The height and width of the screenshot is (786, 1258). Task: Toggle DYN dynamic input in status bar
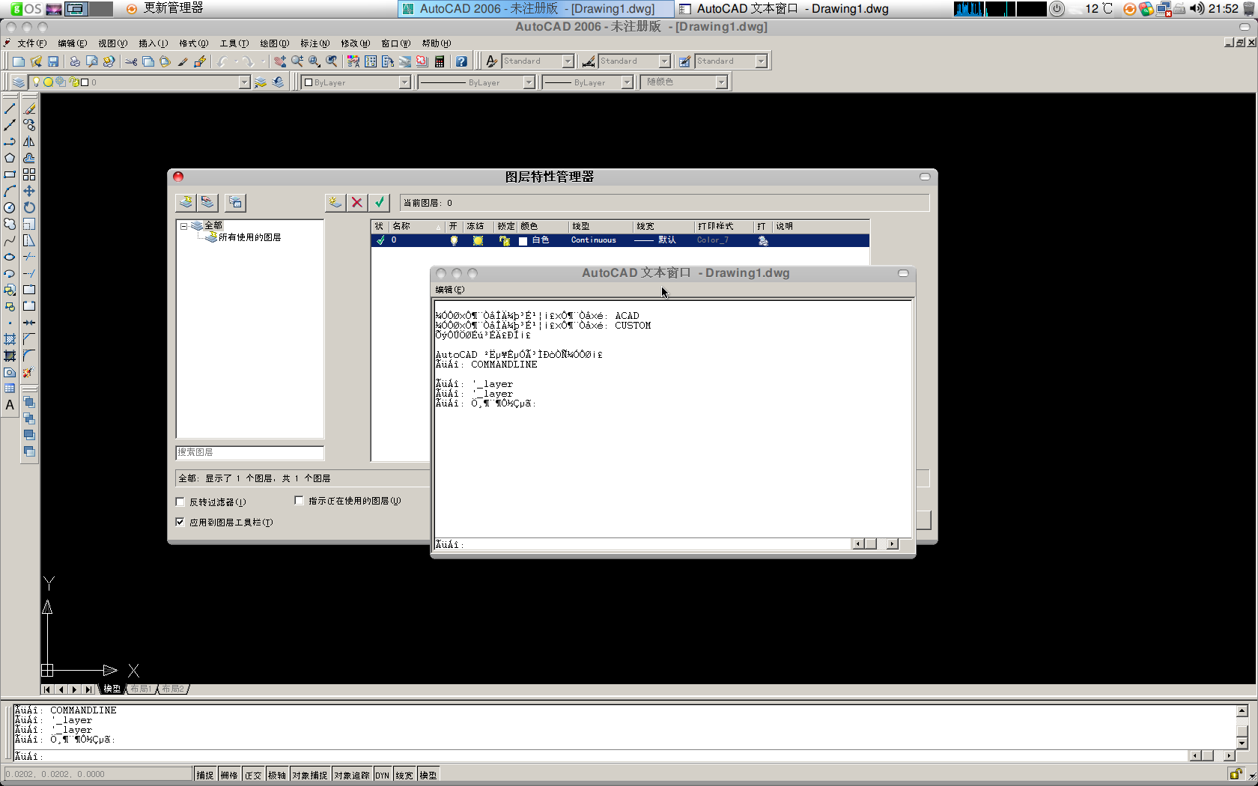click(383, 775)
